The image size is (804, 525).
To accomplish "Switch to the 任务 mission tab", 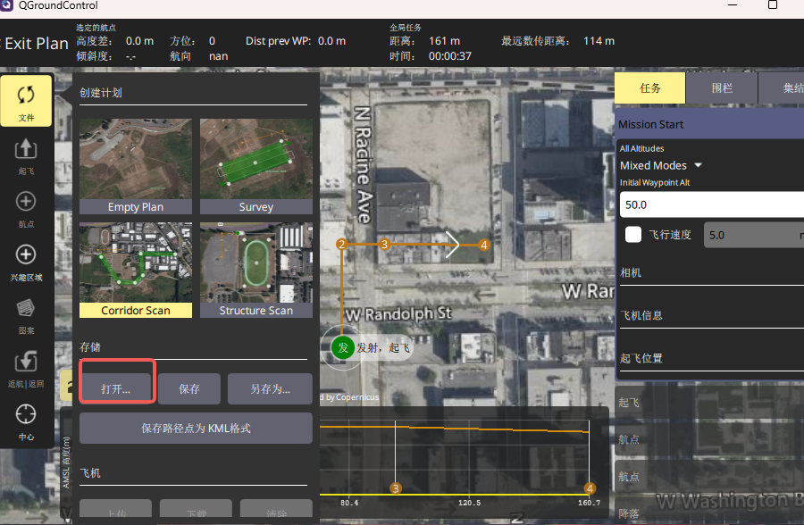I will [x=649, y=87].
